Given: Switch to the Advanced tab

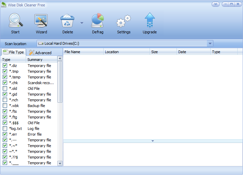Looking at the screenshot, I should click(40, 53).
